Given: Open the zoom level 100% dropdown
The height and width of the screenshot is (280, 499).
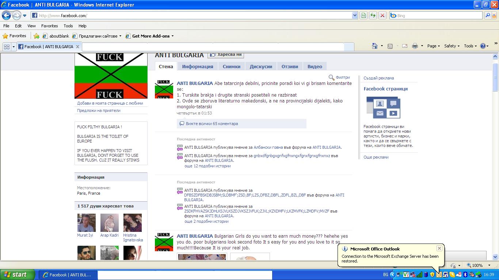Looking at the screenshot, I should 489,265.
